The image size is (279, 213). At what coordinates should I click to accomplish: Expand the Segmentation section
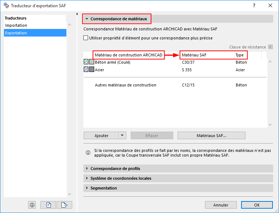(x=87, y=188)
